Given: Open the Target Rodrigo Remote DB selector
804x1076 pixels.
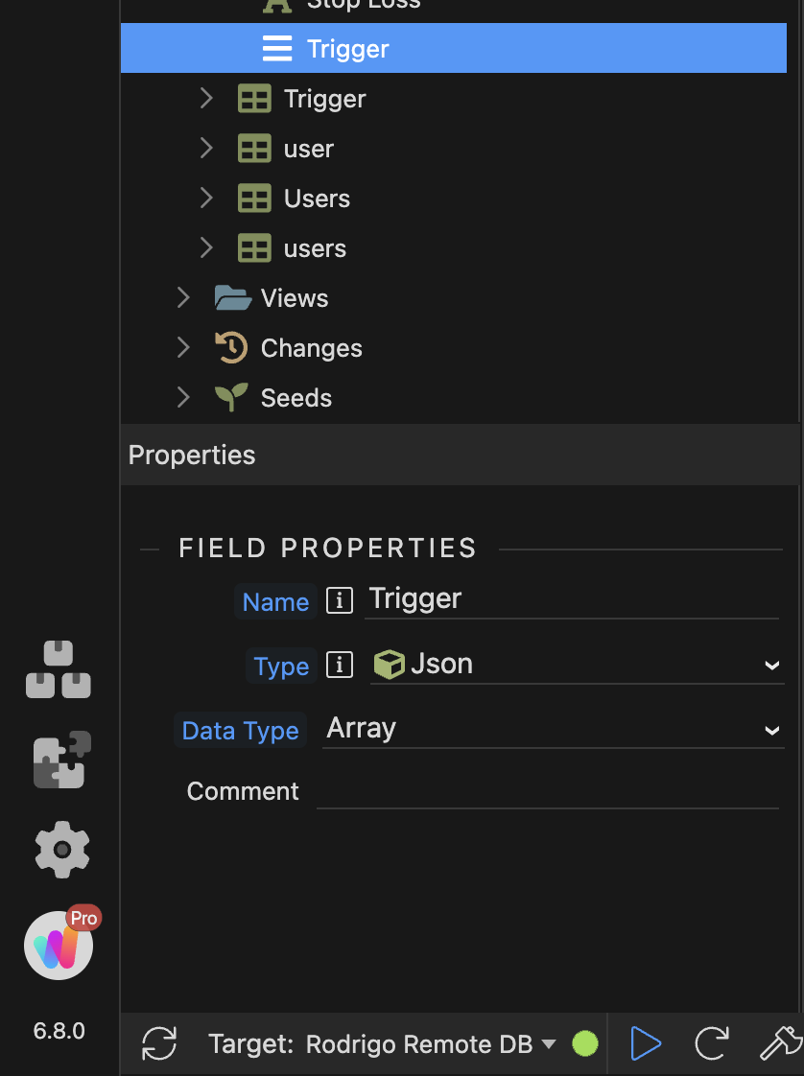Looking at the screenshot, I should 382,1043.
